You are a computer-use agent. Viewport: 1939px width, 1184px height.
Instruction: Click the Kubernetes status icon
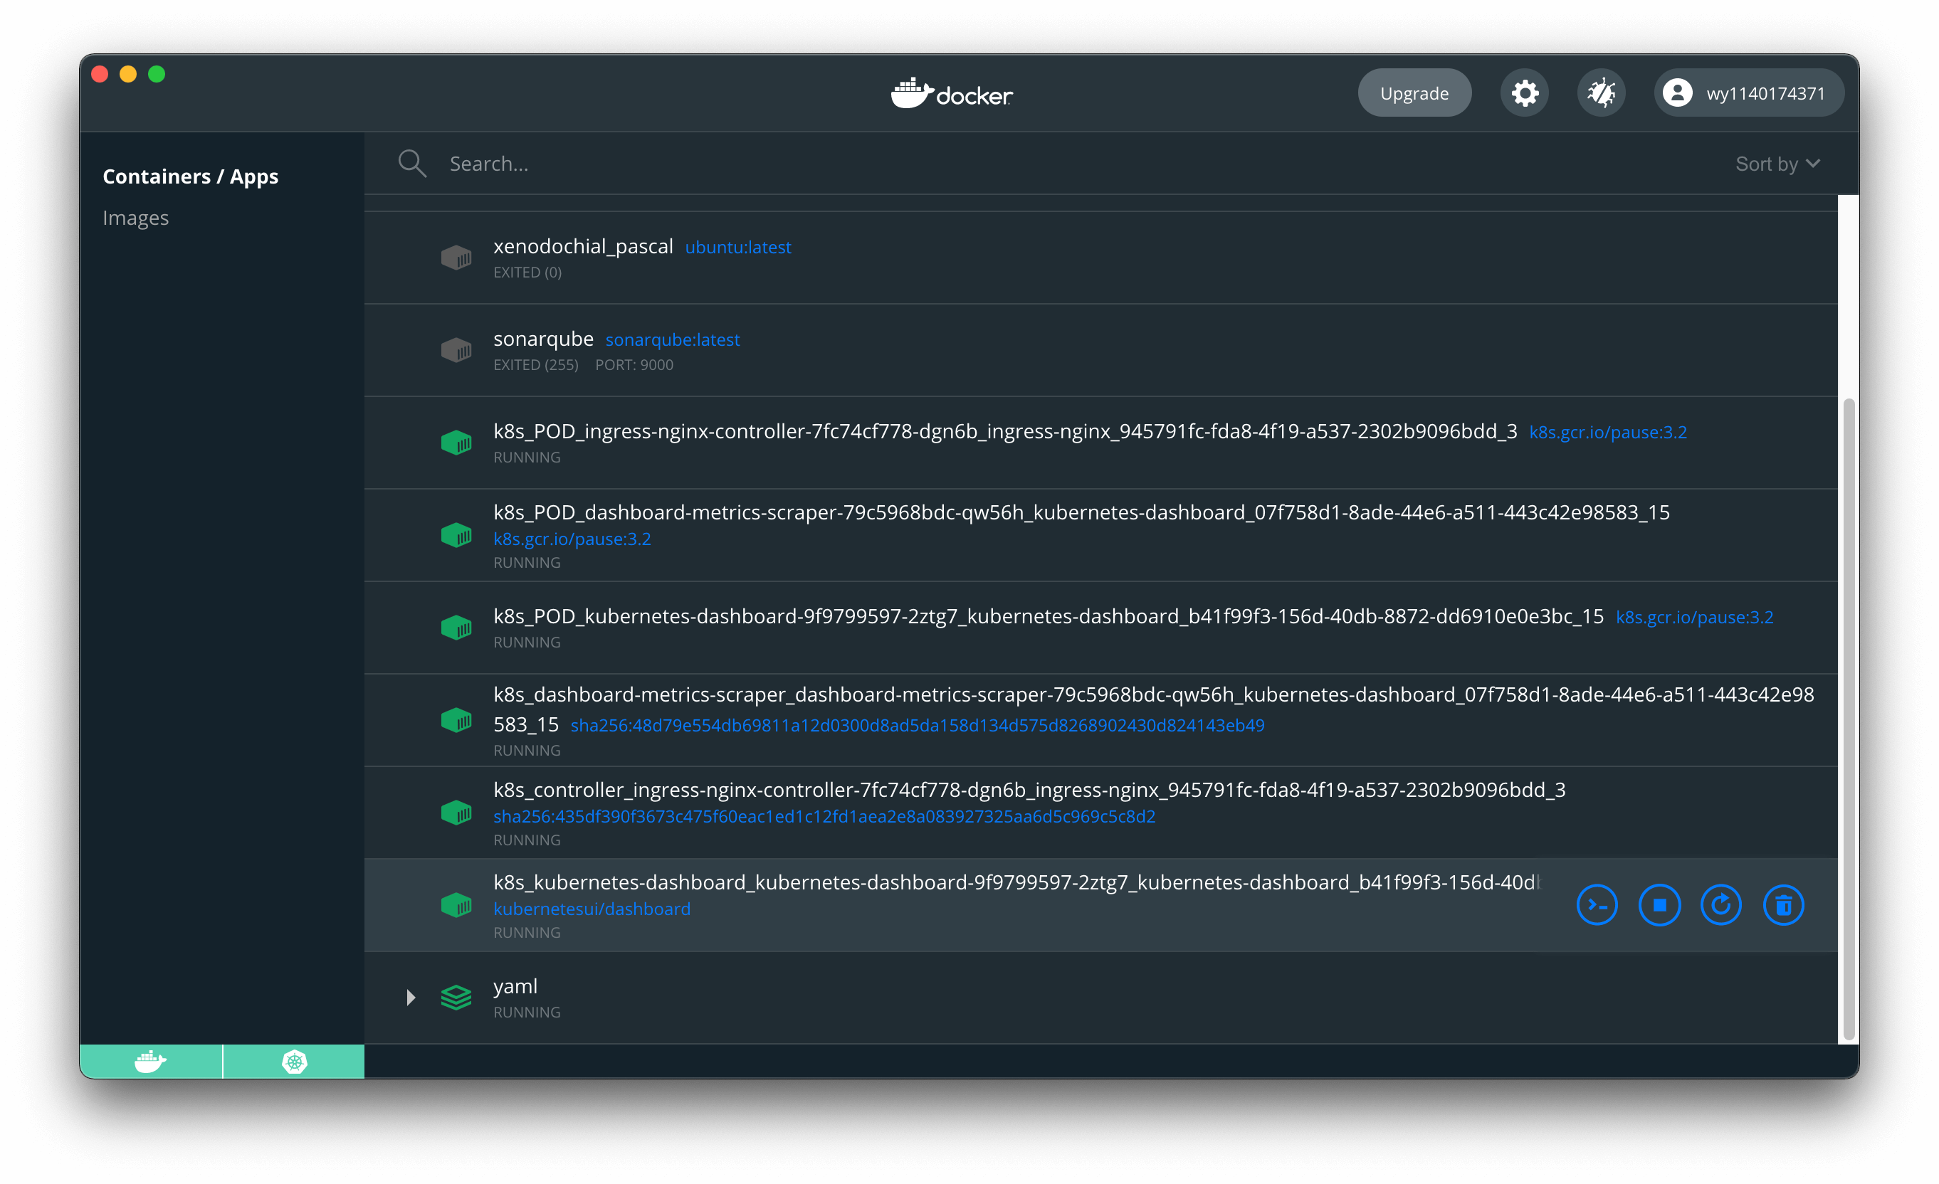[x=294, y=1062]
